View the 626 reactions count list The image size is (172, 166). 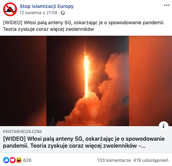click(27, 160)
